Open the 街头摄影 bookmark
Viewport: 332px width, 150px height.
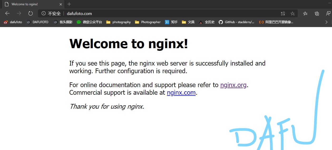(63, 22)
